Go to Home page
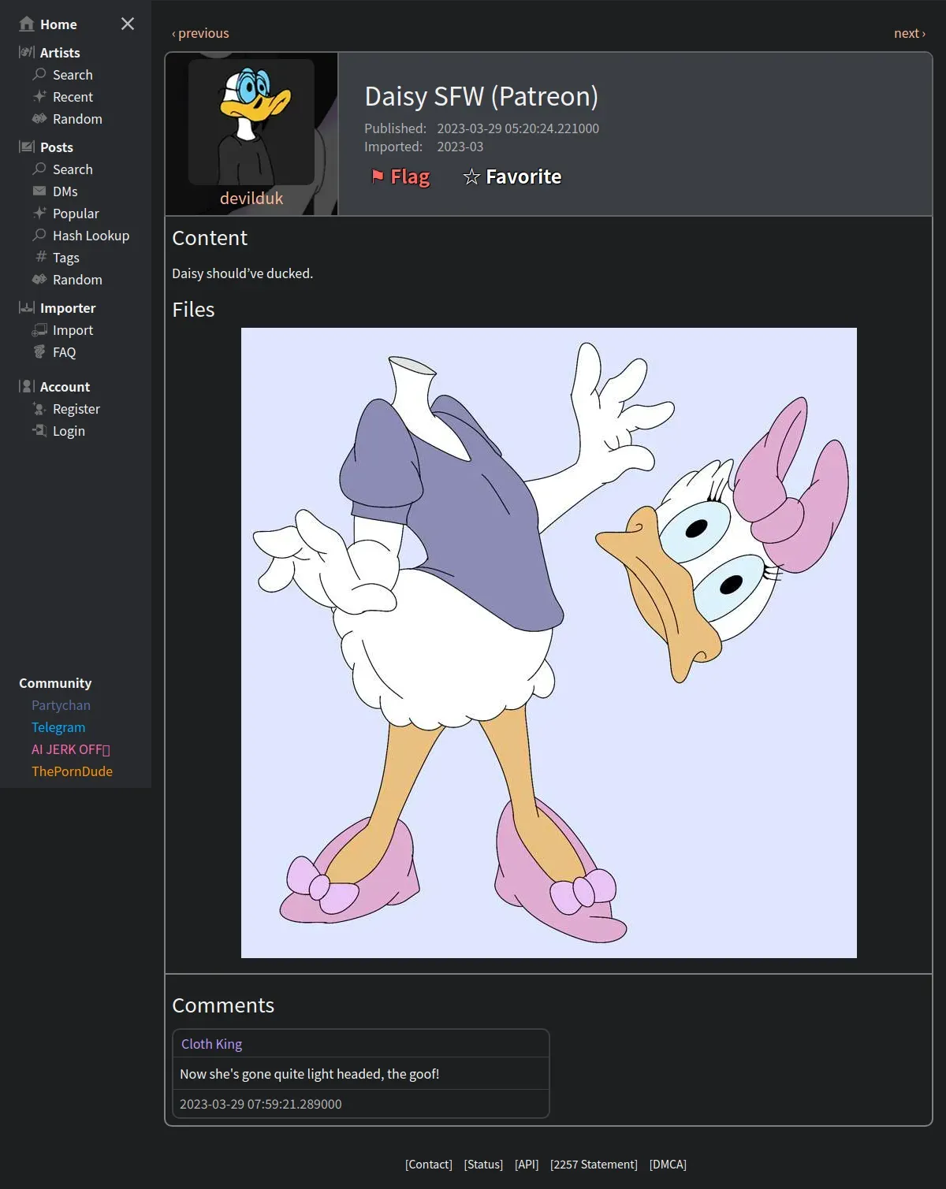Image resolution: width=946 pixels, height=1189 pixels. click(58, 24)
